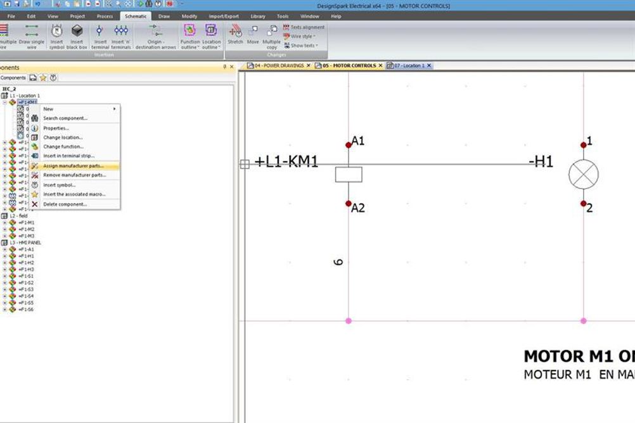Close the 04 - POWER DRAWINGS tab

coord(309,66)
